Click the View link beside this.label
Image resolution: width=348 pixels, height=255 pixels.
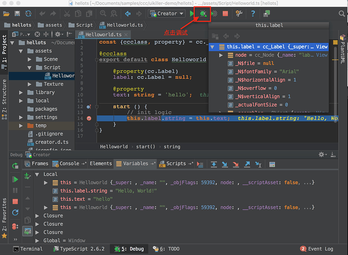pos(321,46)
